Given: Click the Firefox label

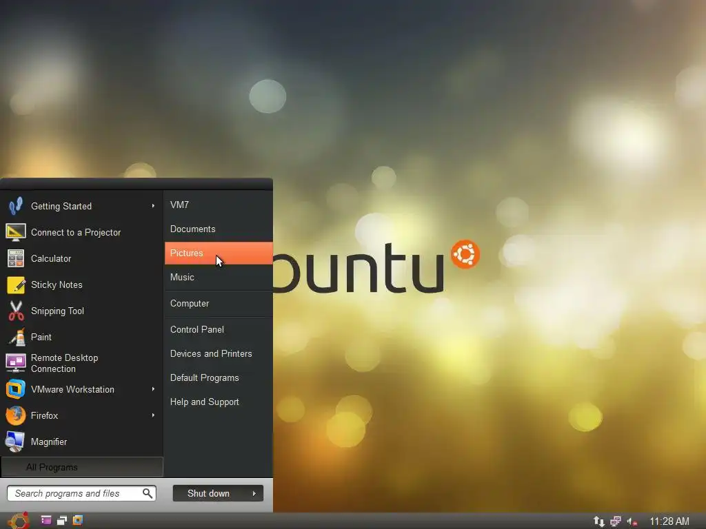Looking at the screenshot, I should [44, 415].
